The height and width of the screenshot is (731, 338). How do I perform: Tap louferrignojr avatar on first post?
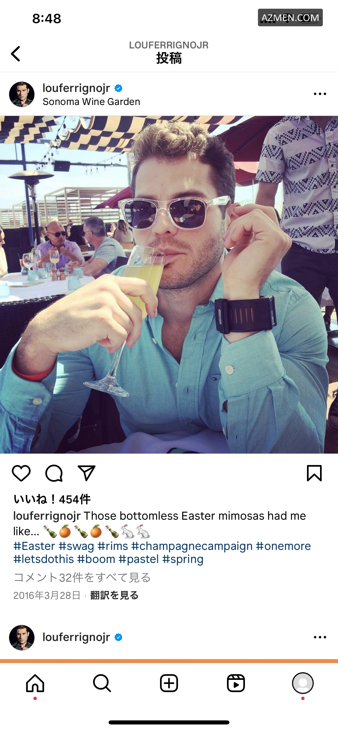coord(22,94)
